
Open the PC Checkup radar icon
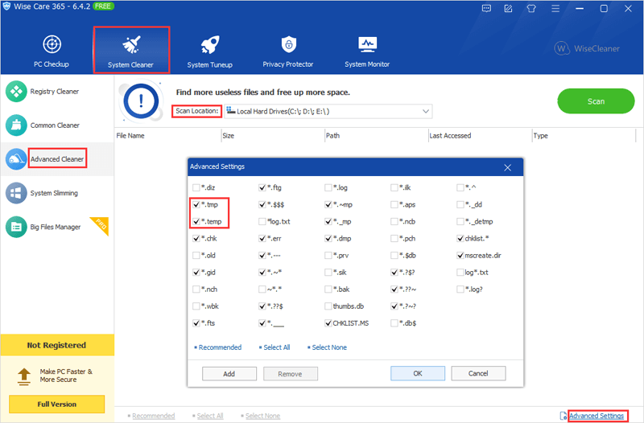pos(52,44)
